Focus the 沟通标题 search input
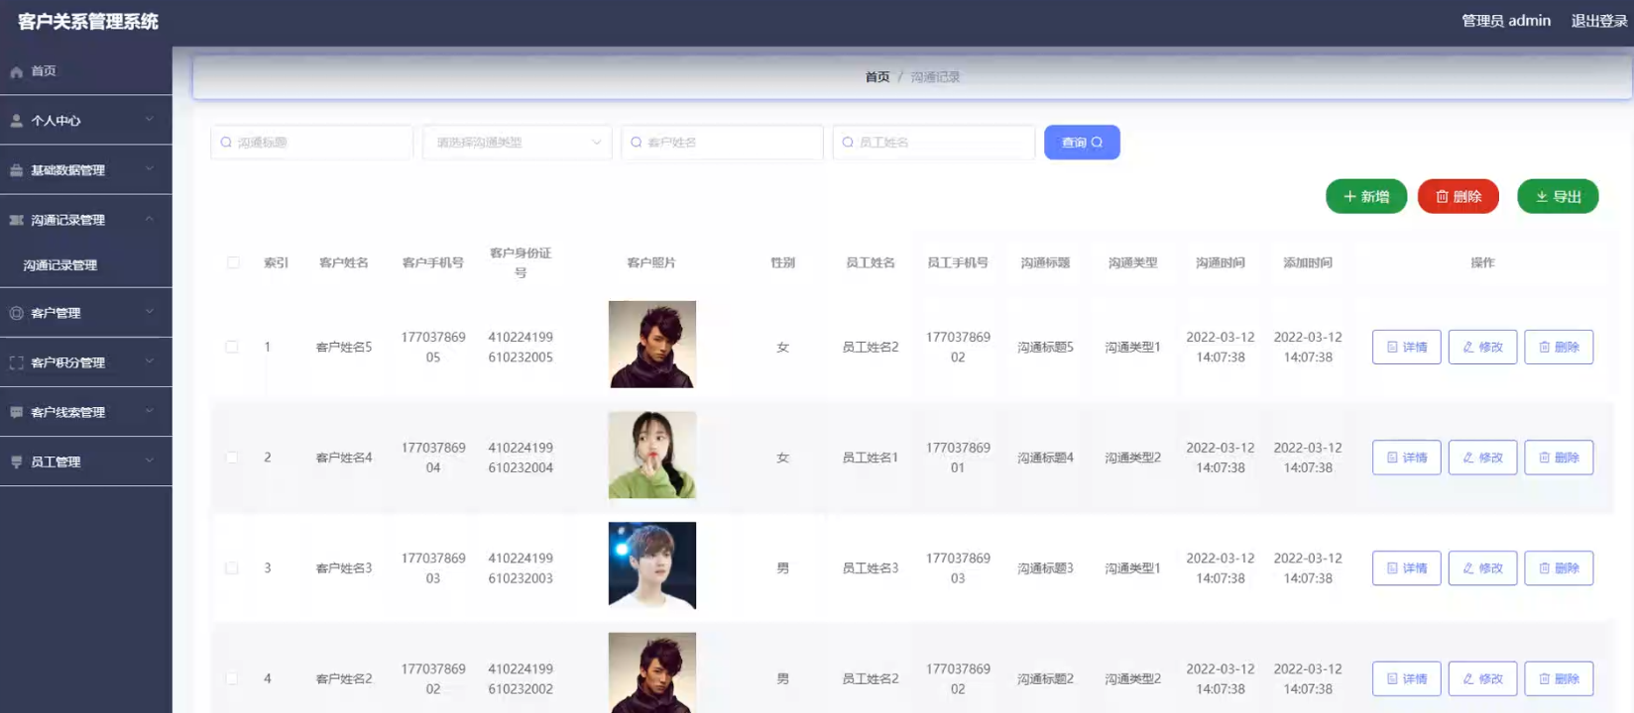The height and width of the screenshot is (713, 1634). (x=311, y=143)
